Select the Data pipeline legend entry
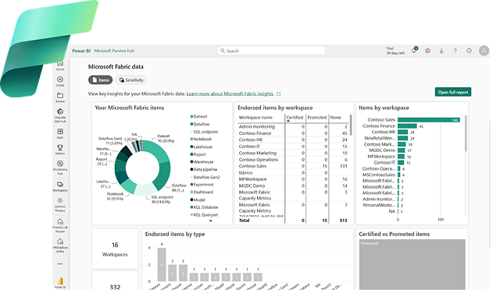This screenshot has height=300, width=500. coord(203,169)
